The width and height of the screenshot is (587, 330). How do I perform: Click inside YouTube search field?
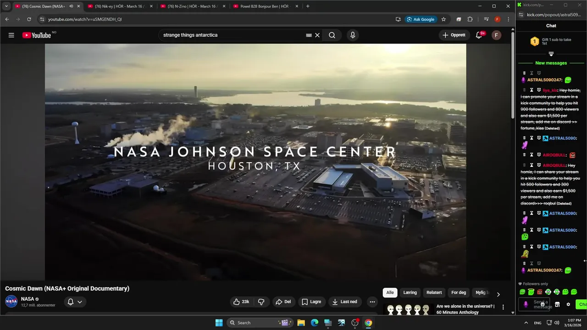click(x=234, y=35)
